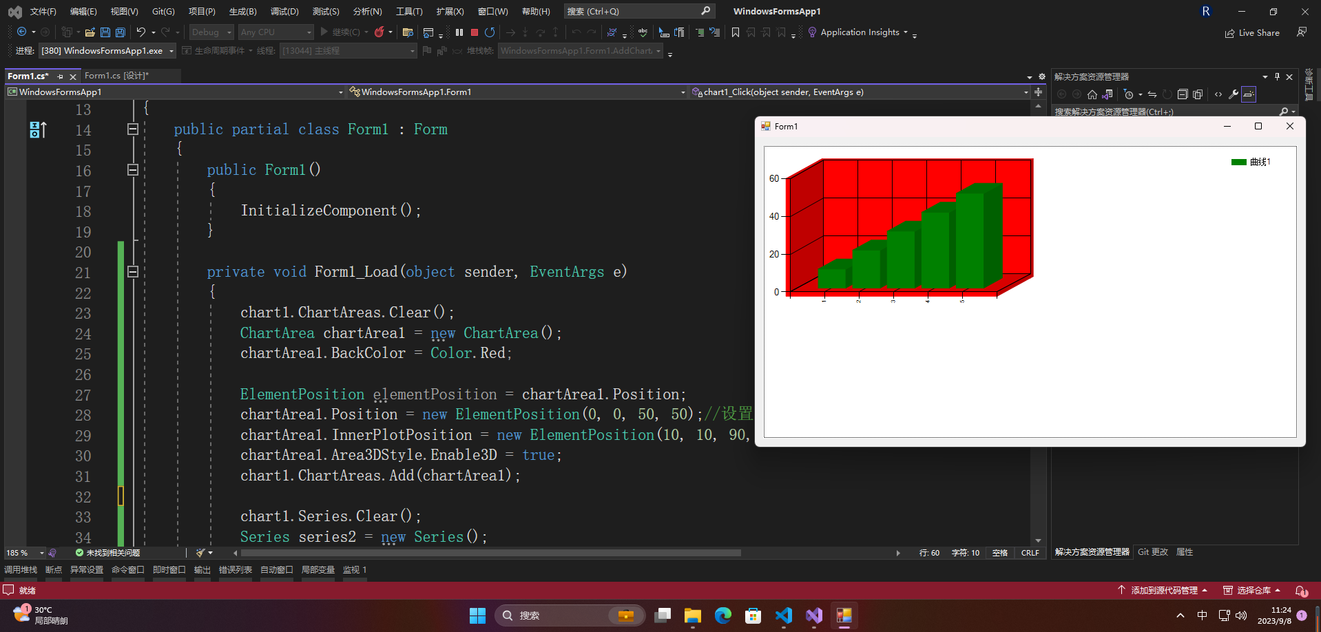The height and width of the screenshot is (632, 1321).
Task: Click the feedback icon in the title bar
Action: 1302,32
